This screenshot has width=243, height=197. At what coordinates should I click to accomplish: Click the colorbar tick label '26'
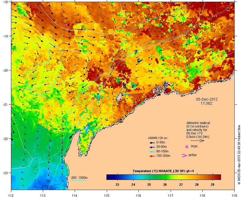click(x=165, y=185)
